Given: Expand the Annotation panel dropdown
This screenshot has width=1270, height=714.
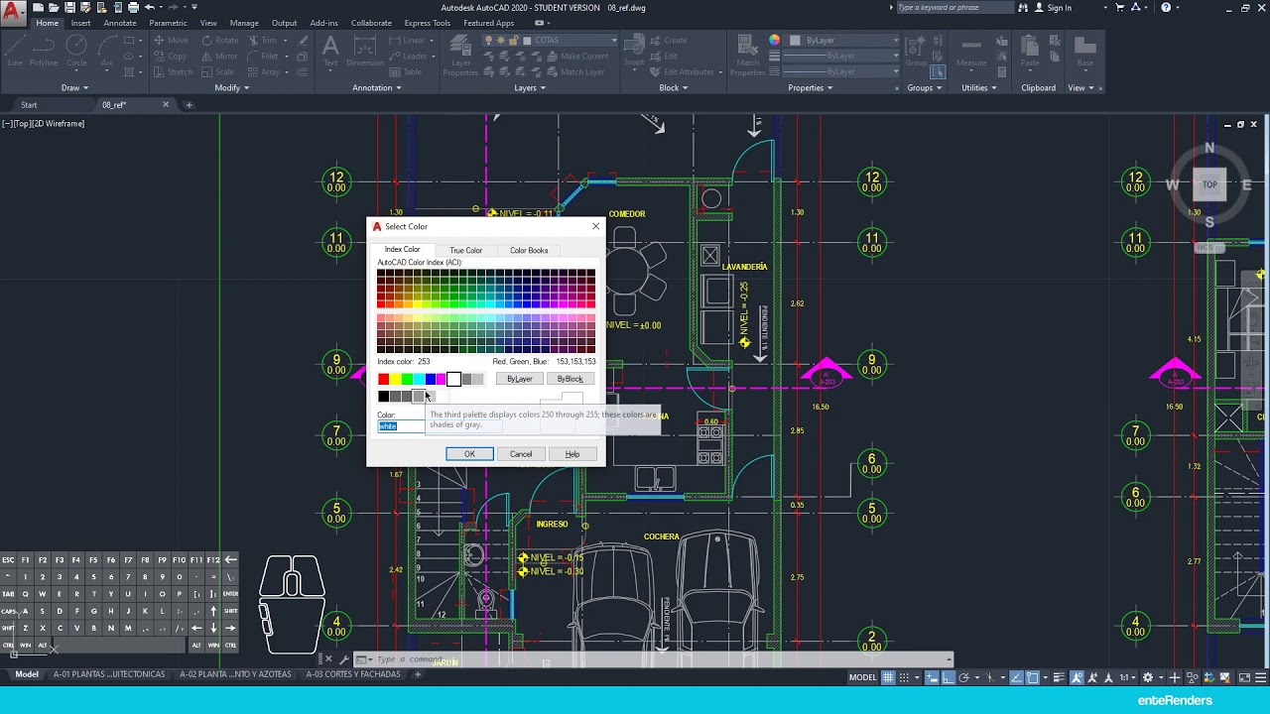Looking at the screenshot, I should [377, 87].
